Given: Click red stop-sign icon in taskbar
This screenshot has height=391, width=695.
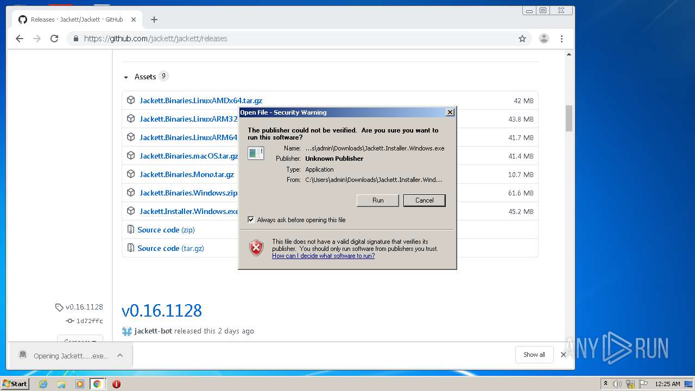Looking at the screenshot, I should (x=116, y=384).
